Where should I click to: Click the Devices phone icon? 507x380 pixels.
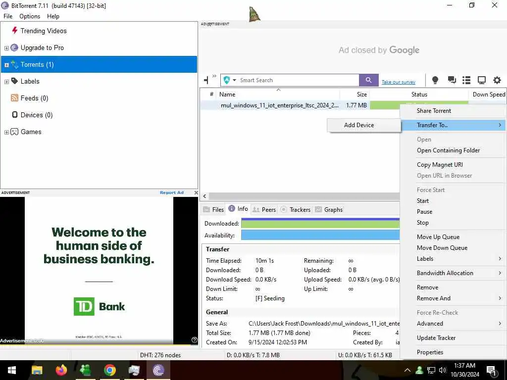(14, 114)
